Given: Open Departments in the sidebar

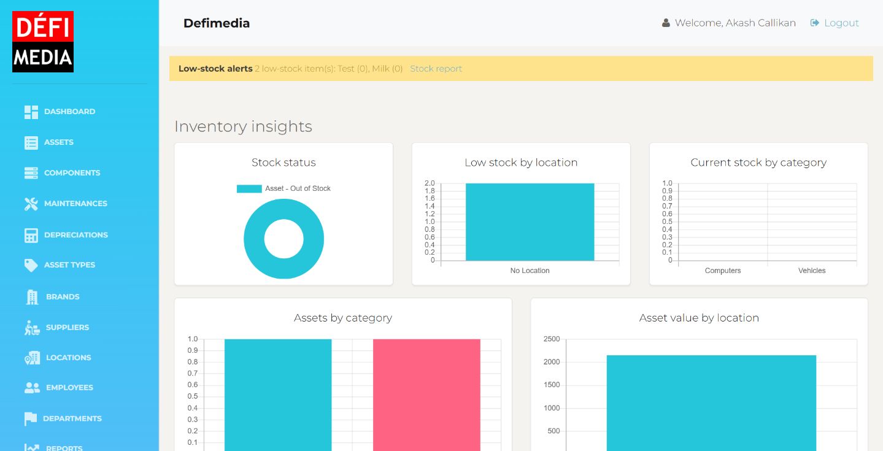Looking at the screenshot, I should tap(72, 418).
